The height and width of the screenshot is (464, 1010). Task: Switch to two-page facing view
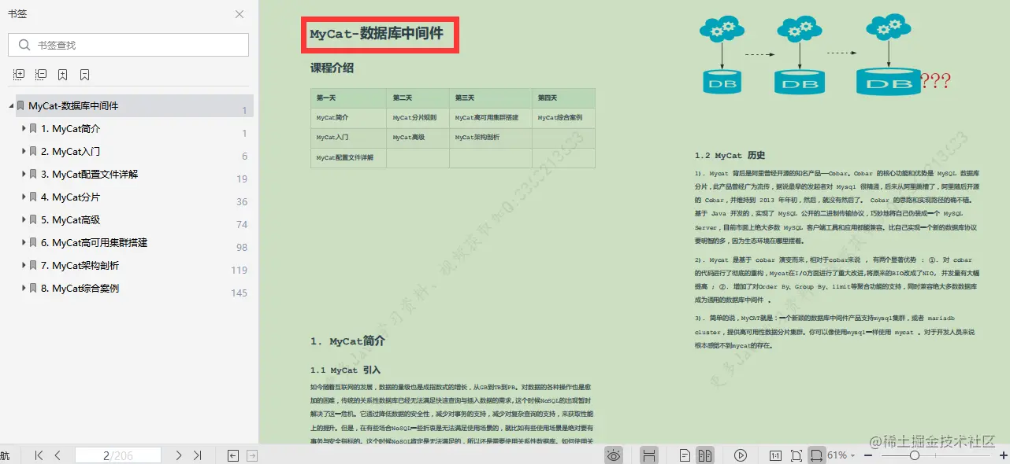pyautogui.click(x=704, y=455)
